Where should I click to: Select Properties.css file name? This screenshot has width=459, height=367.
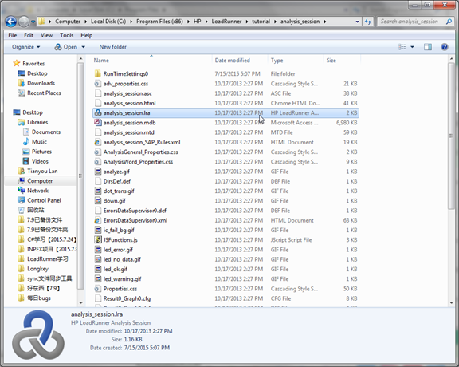120,289
